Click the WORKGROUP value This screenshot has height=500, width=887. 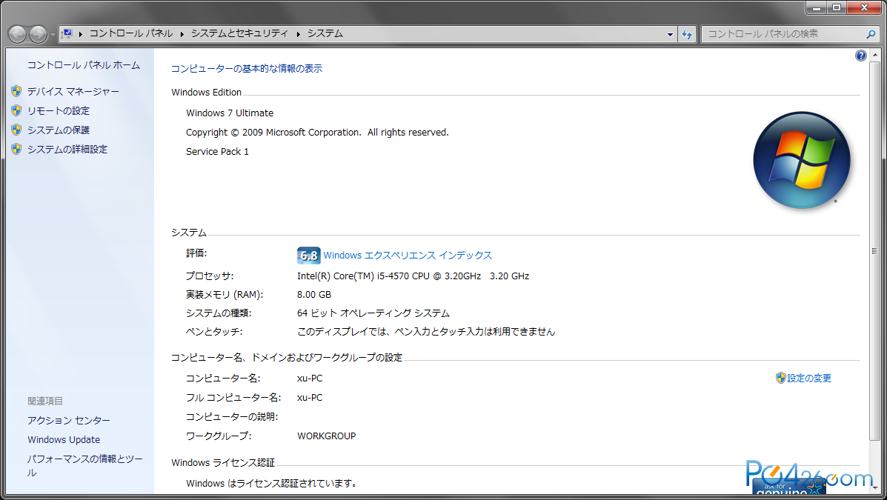tap(326, 436)
